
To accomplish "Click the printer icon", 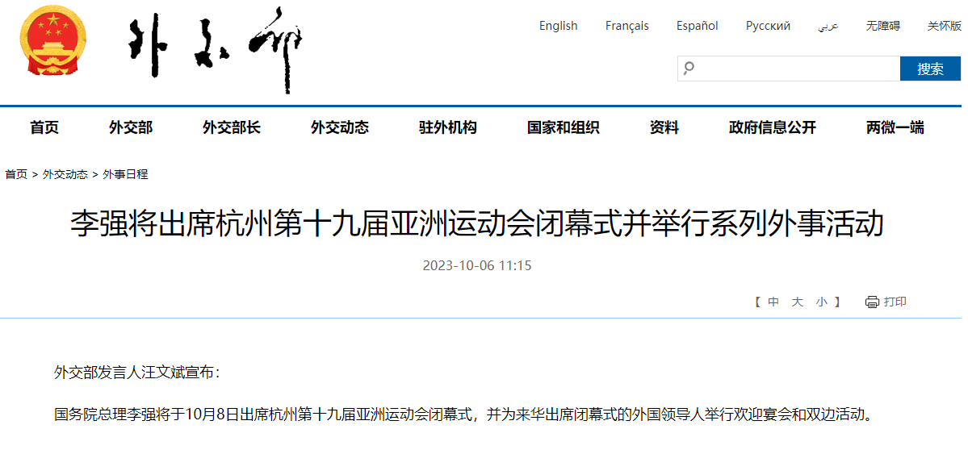I will (872, 302).
